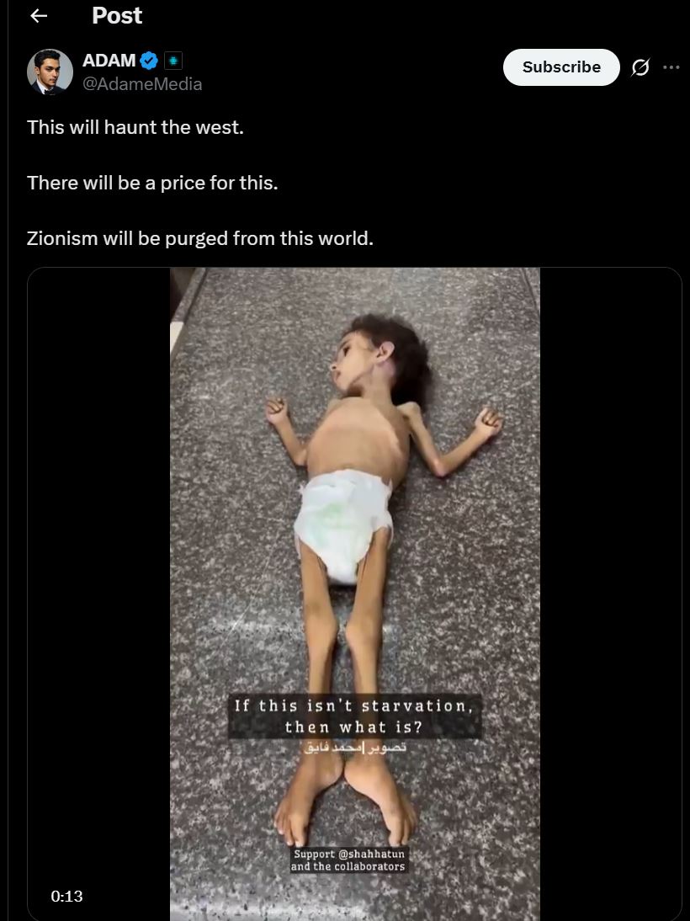690x921 pixels.
Task: Click the "Support @shahhatun" caption in video
Action: point(349,860)
